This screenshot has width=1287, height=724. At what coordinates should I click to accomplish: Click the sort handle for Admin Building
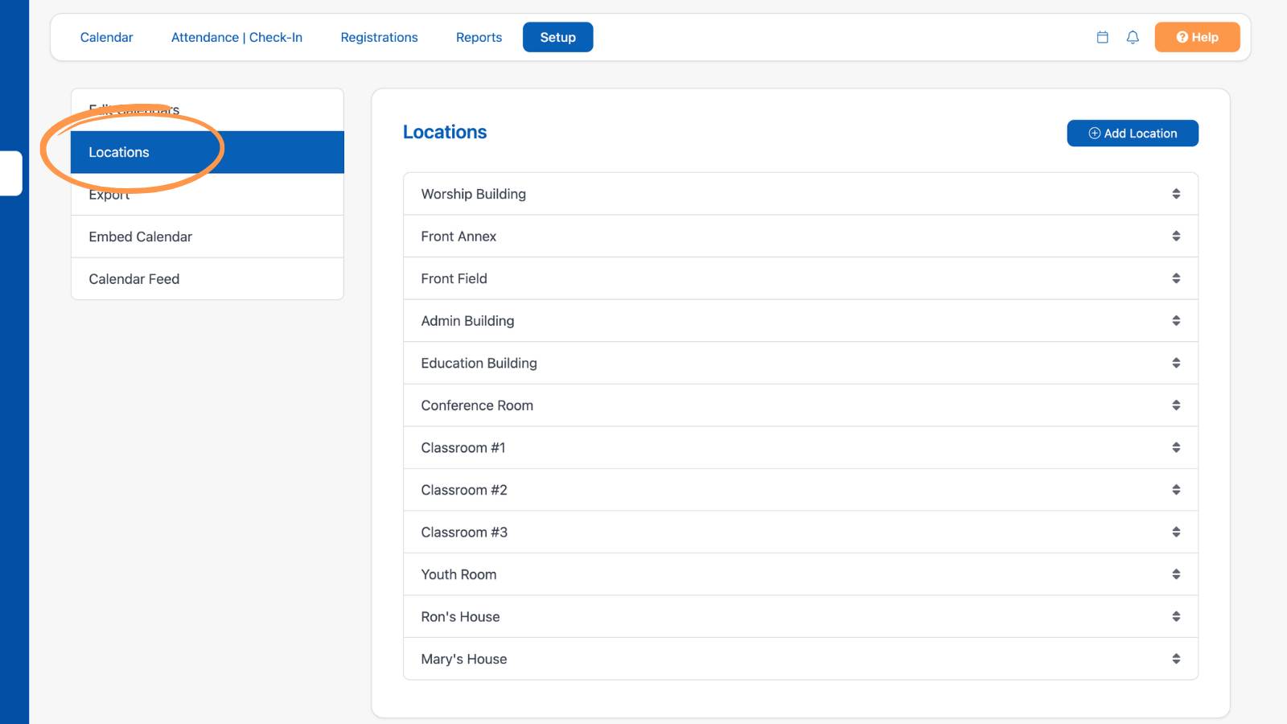click(1176, 321)
